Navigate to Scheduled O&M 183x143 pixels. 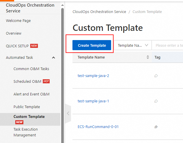27,82
